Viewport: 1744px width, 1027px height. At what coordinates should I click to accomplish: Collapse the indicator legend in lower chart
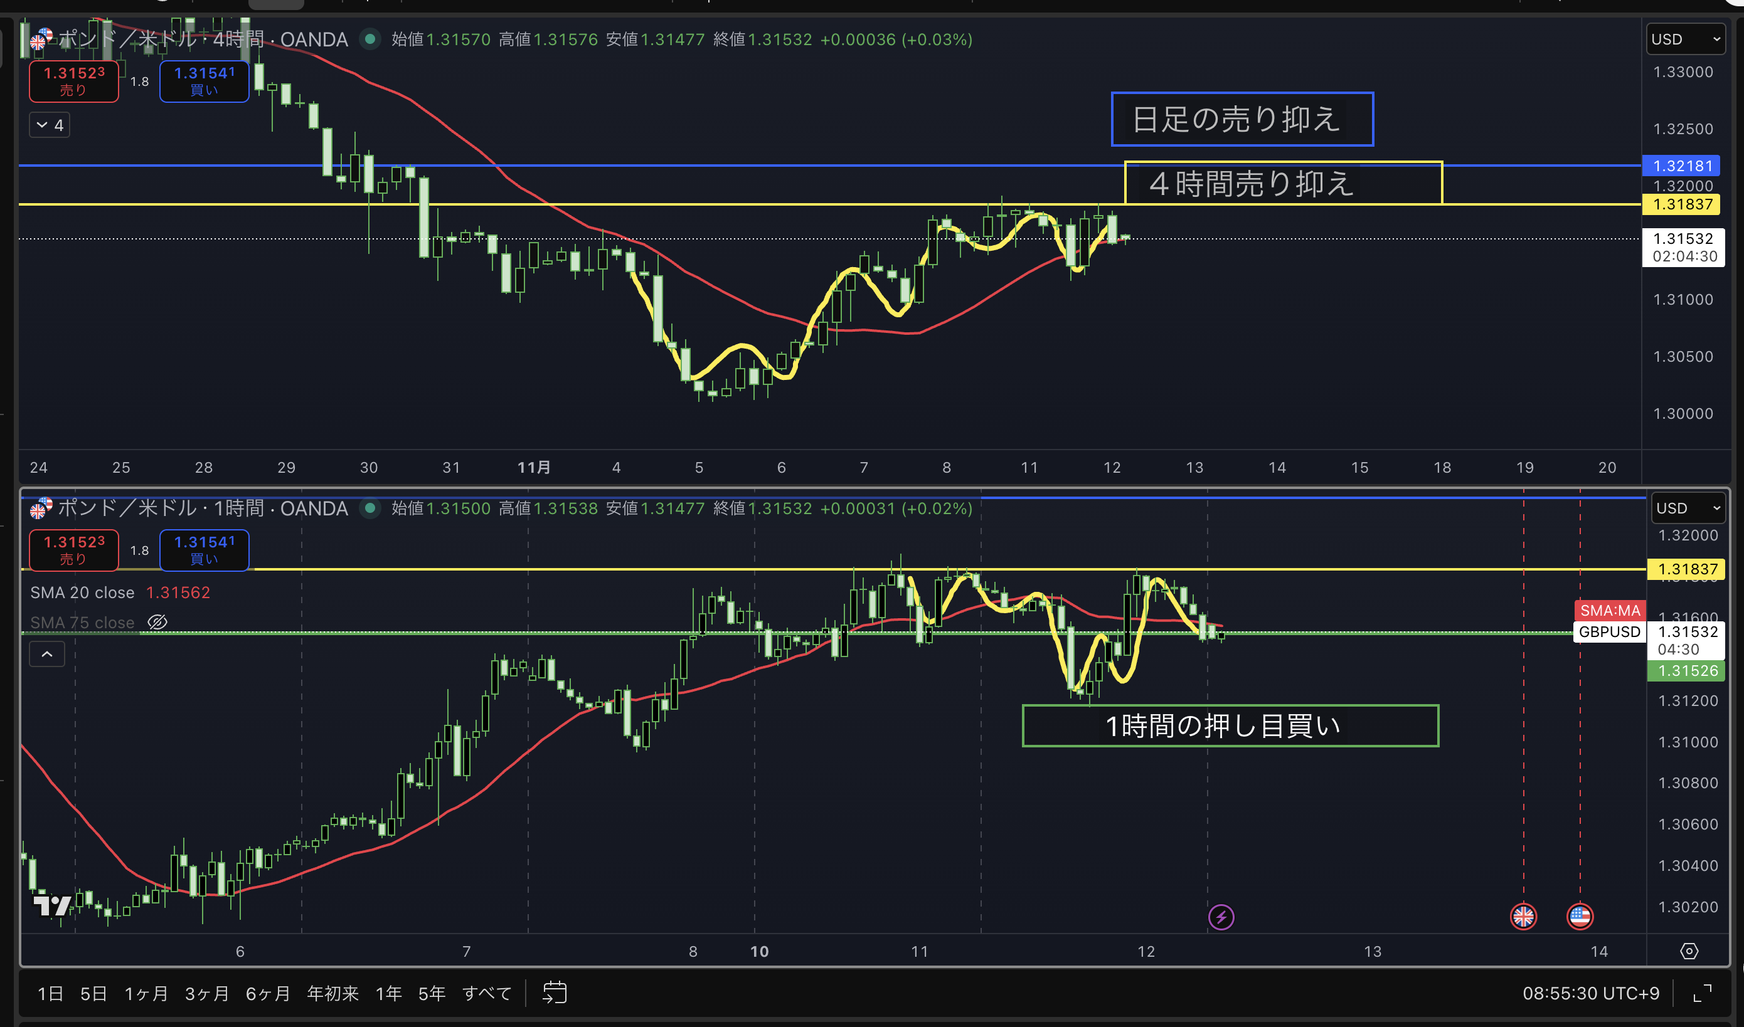pyautogui.click(x=47, y=654)
